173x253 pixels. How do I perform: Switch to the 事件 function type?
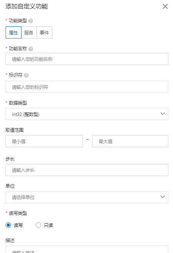(x=44, y=32)
